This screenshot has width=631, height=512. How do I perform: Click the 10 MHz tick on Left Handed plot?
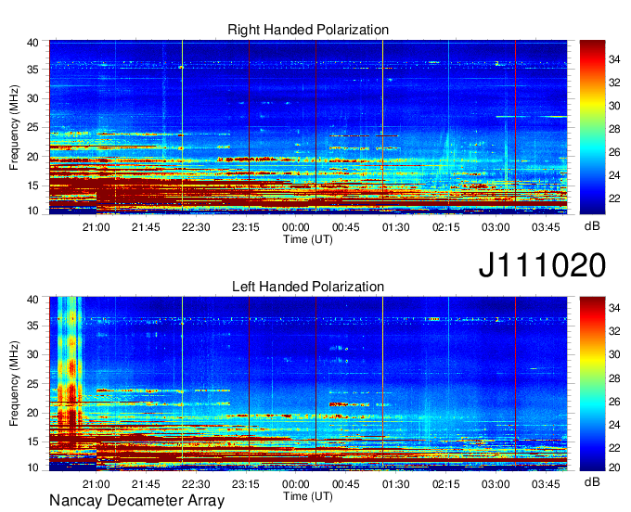(x=32, y=467)
